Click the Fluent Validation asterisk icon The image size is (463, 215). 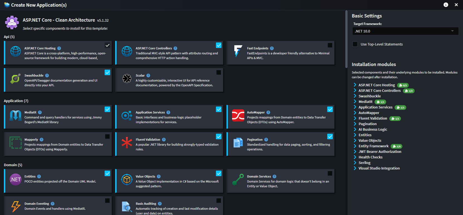click(127, 143)
